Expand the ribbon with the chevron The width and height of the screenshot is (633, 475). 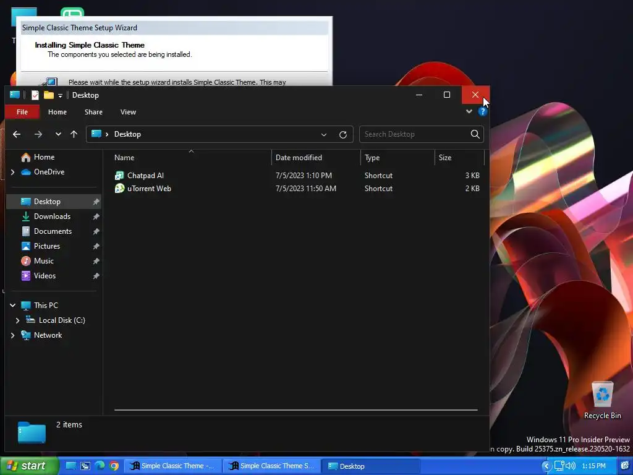469,111
